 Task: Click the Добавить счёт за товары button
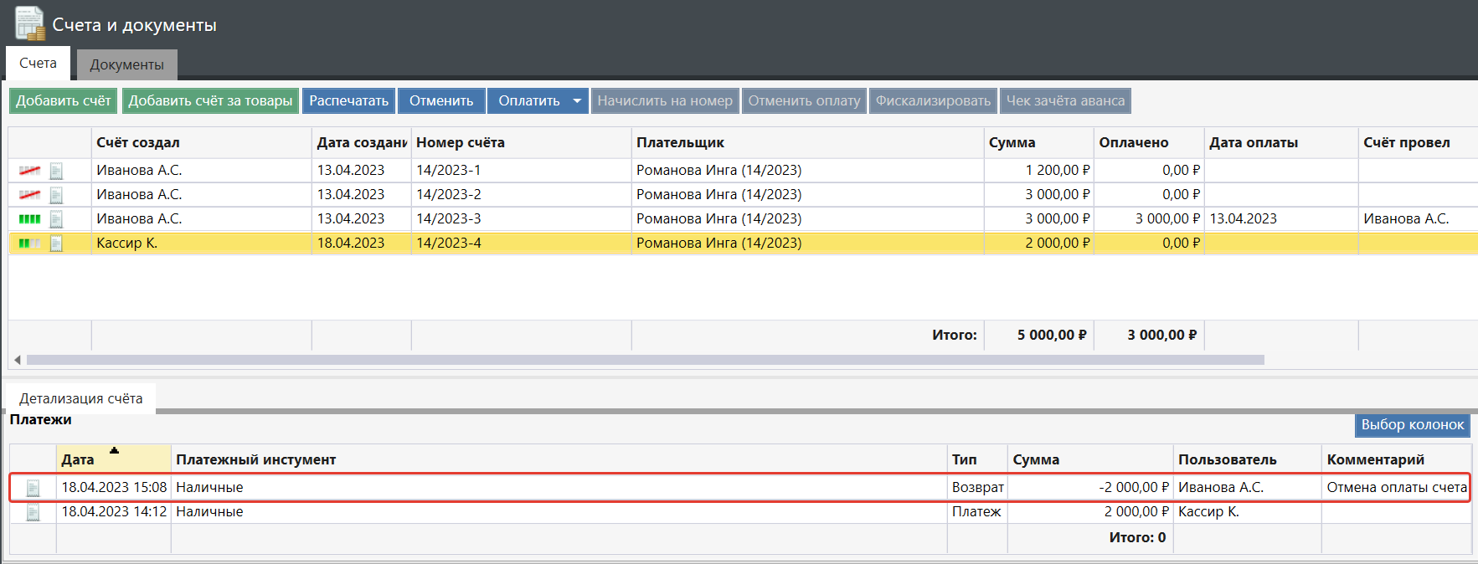click(210, 101)
